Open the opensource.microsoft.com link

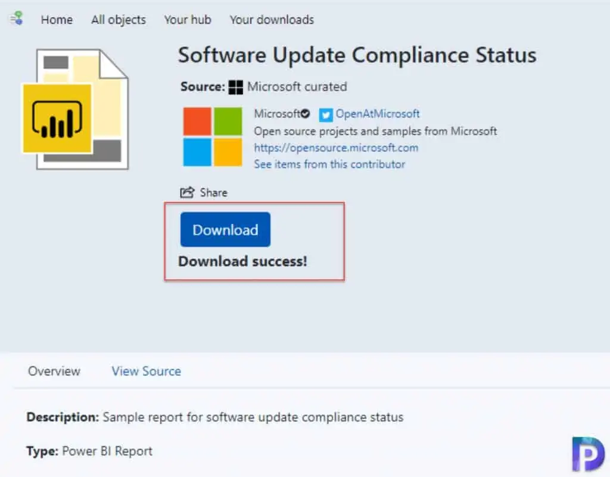click(x=336, y=148)
